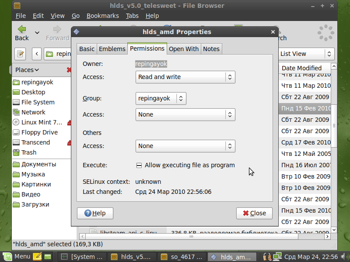Screen dimensions: 350x262
Task: Open the List View mode dropdown
Action: (306, 54)
